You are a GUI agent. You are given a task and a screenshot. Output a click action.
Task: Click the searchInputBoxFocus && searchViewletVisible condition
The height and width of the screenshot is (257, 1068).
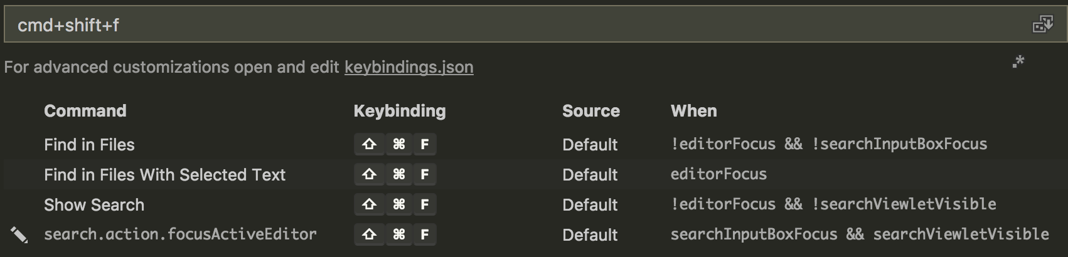coord(860,234)
